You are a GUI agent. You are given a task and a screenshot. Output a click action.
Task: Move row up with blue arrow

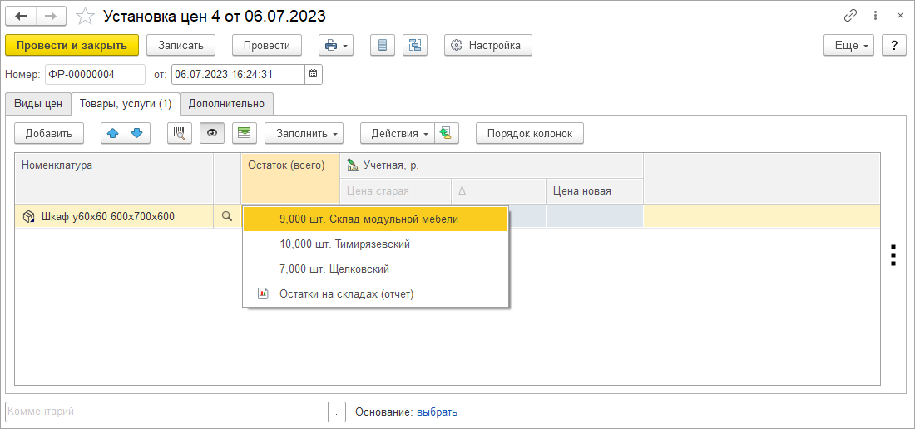point(113,133)
